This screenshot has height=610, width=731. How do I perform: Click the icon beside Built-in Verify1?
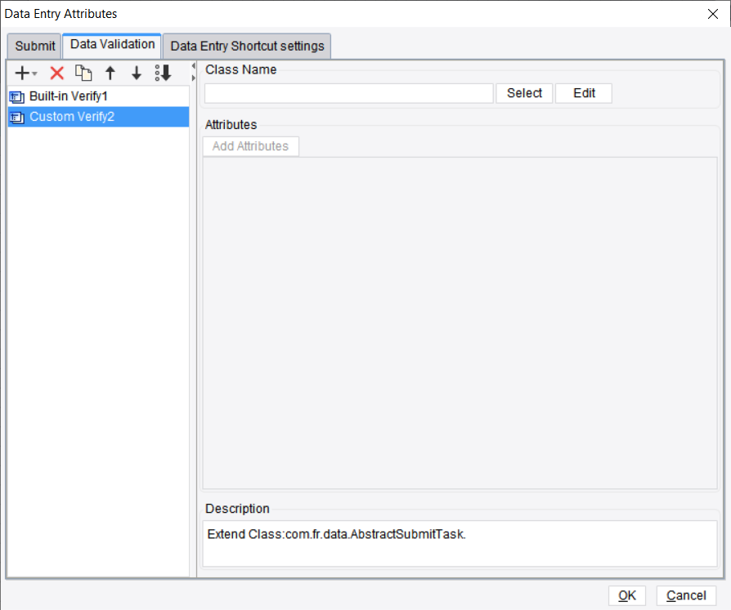tap(17, 97)
